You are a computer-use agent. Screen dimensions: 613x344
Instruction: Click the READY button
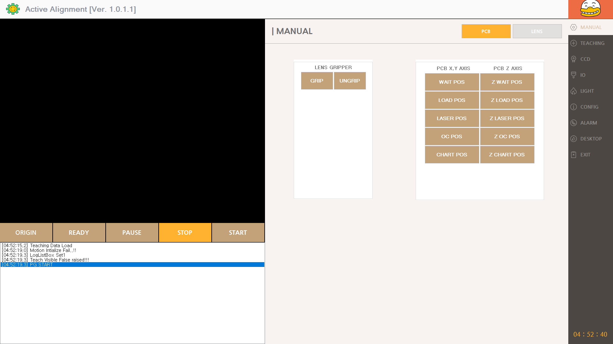tap(79, 233)
